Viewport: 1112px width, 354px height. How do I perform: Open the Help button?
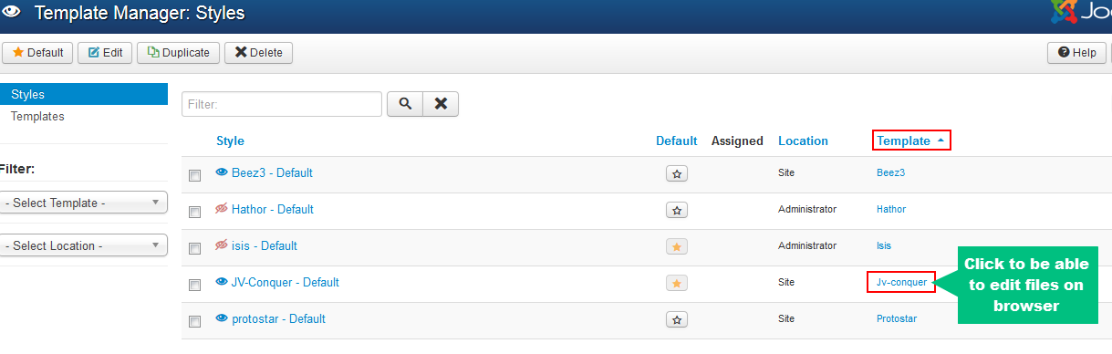pyautogui.click(x=1076, y=53)
